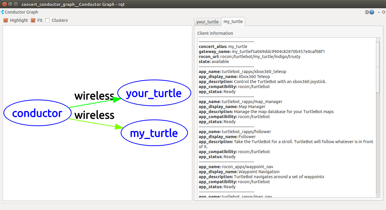Switch to the your_turtle tab
Screen dimensions: 386x210
click(x=207, y=22)
